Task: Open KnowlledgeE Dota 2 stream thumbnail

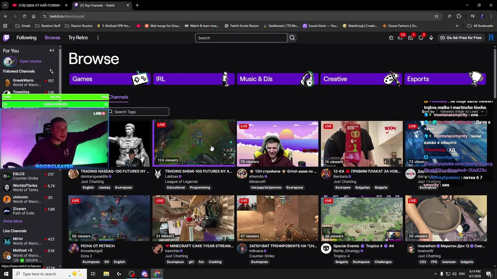Action: point(109,218)
